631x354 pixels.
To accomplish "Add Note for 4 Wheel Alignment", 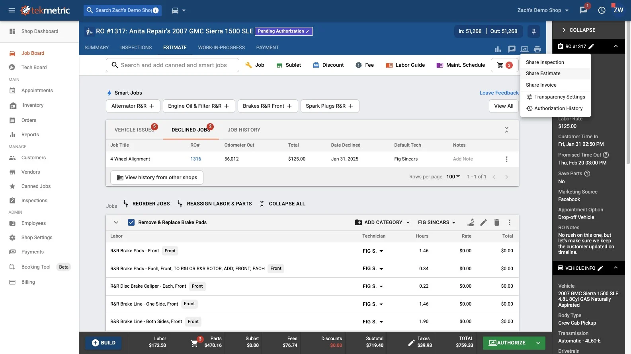I will [x=463, y=159].
